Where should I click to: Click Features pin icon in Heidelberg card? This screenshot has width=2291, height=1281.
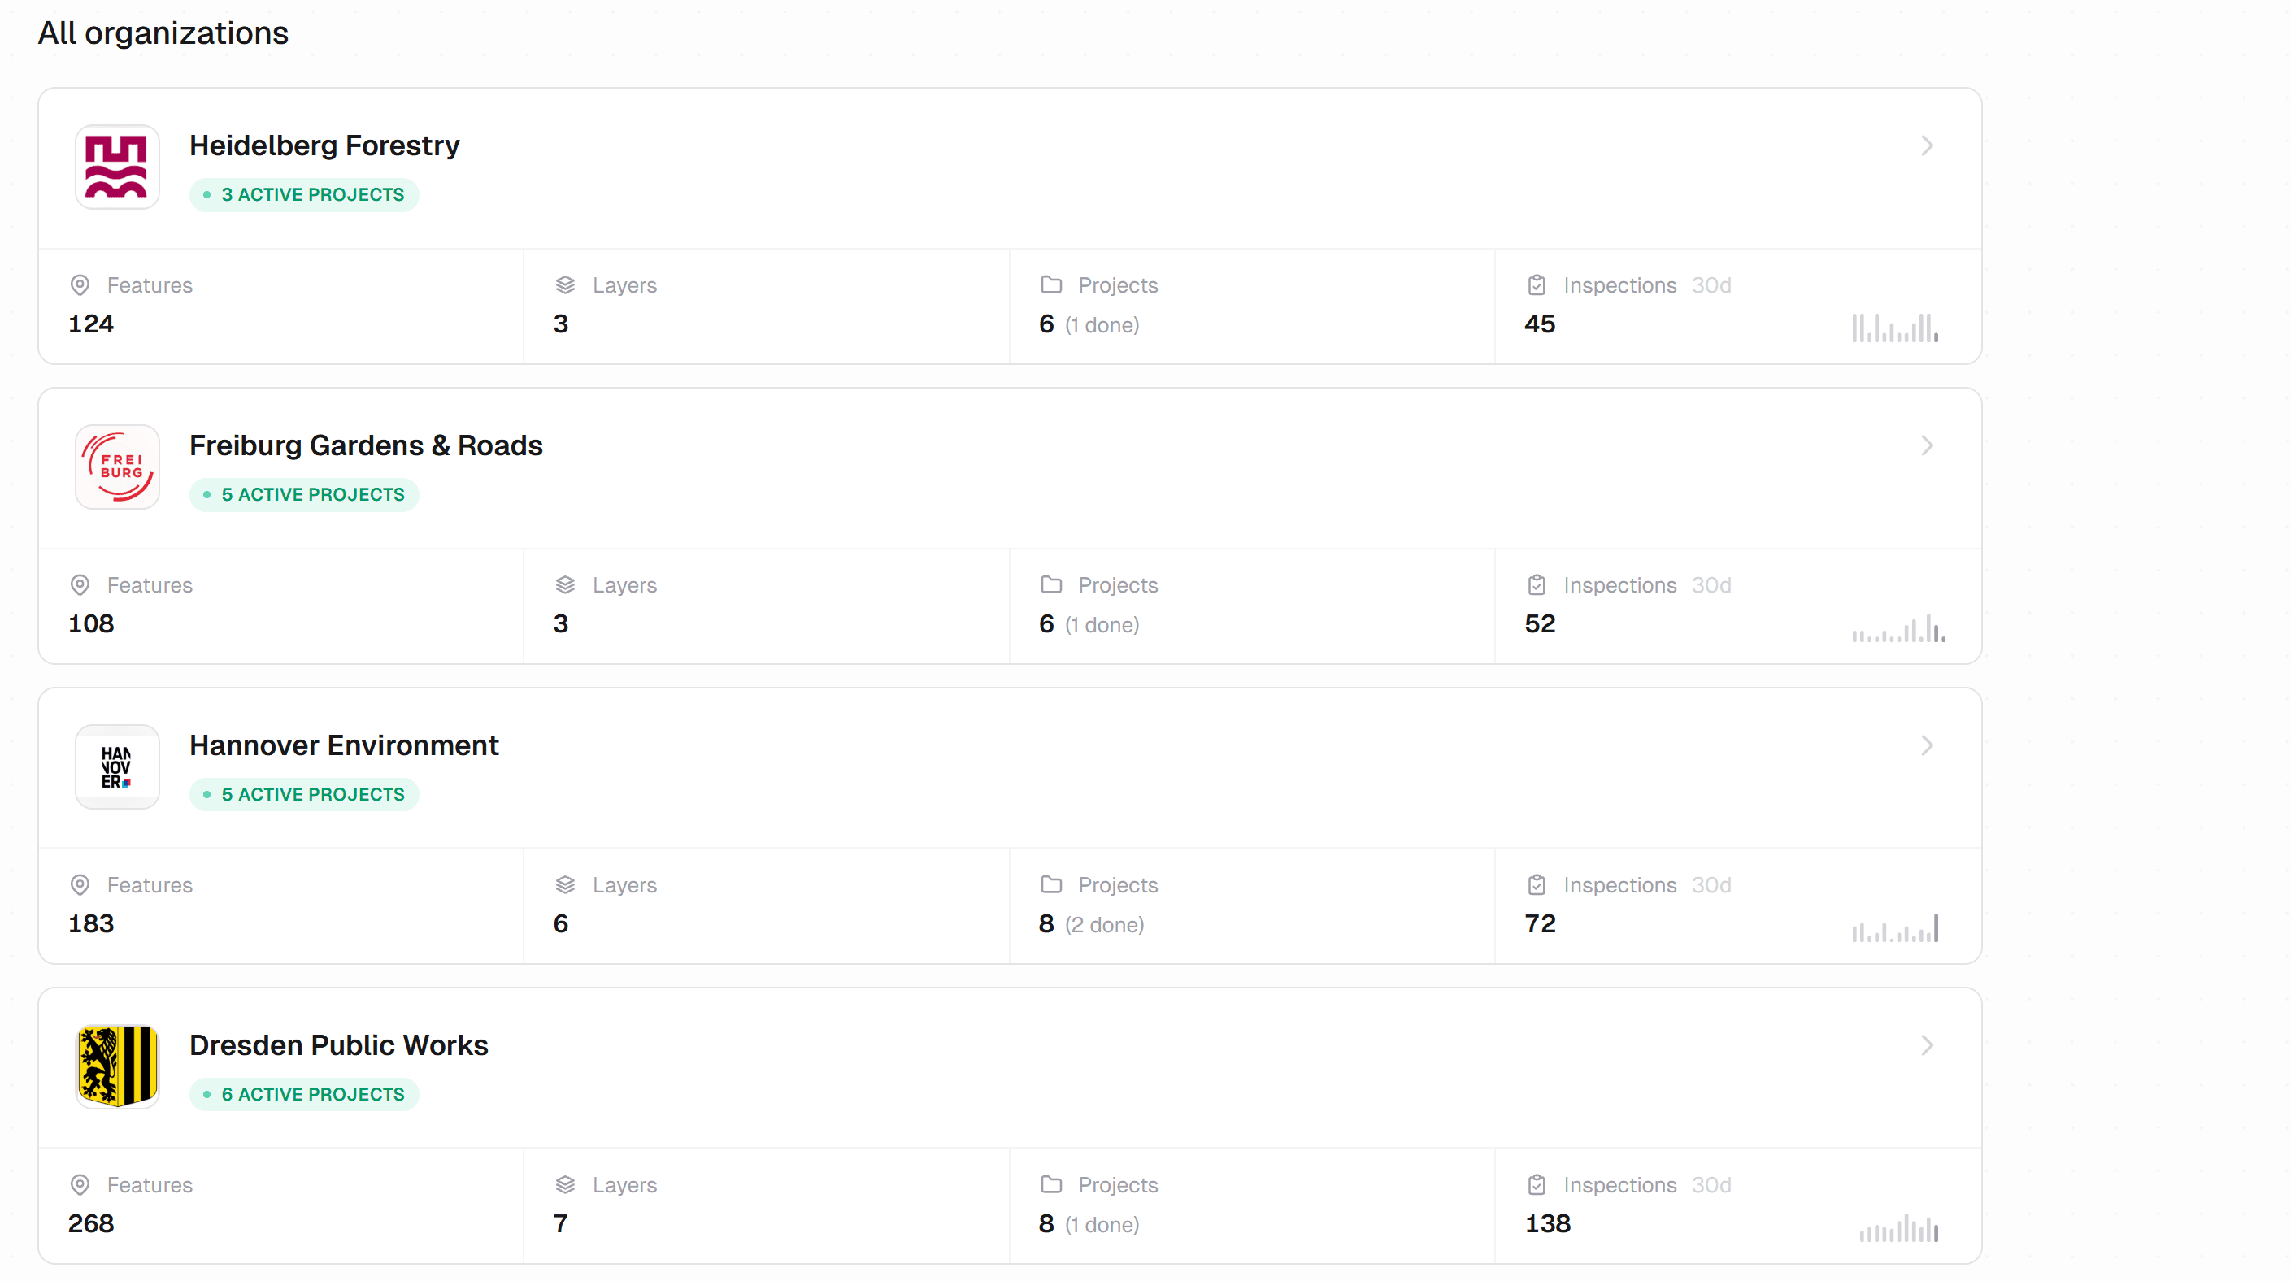pos(80,285)
